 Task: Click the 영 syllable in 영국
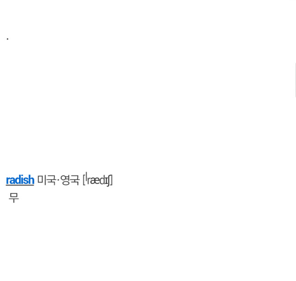point(65,180)
